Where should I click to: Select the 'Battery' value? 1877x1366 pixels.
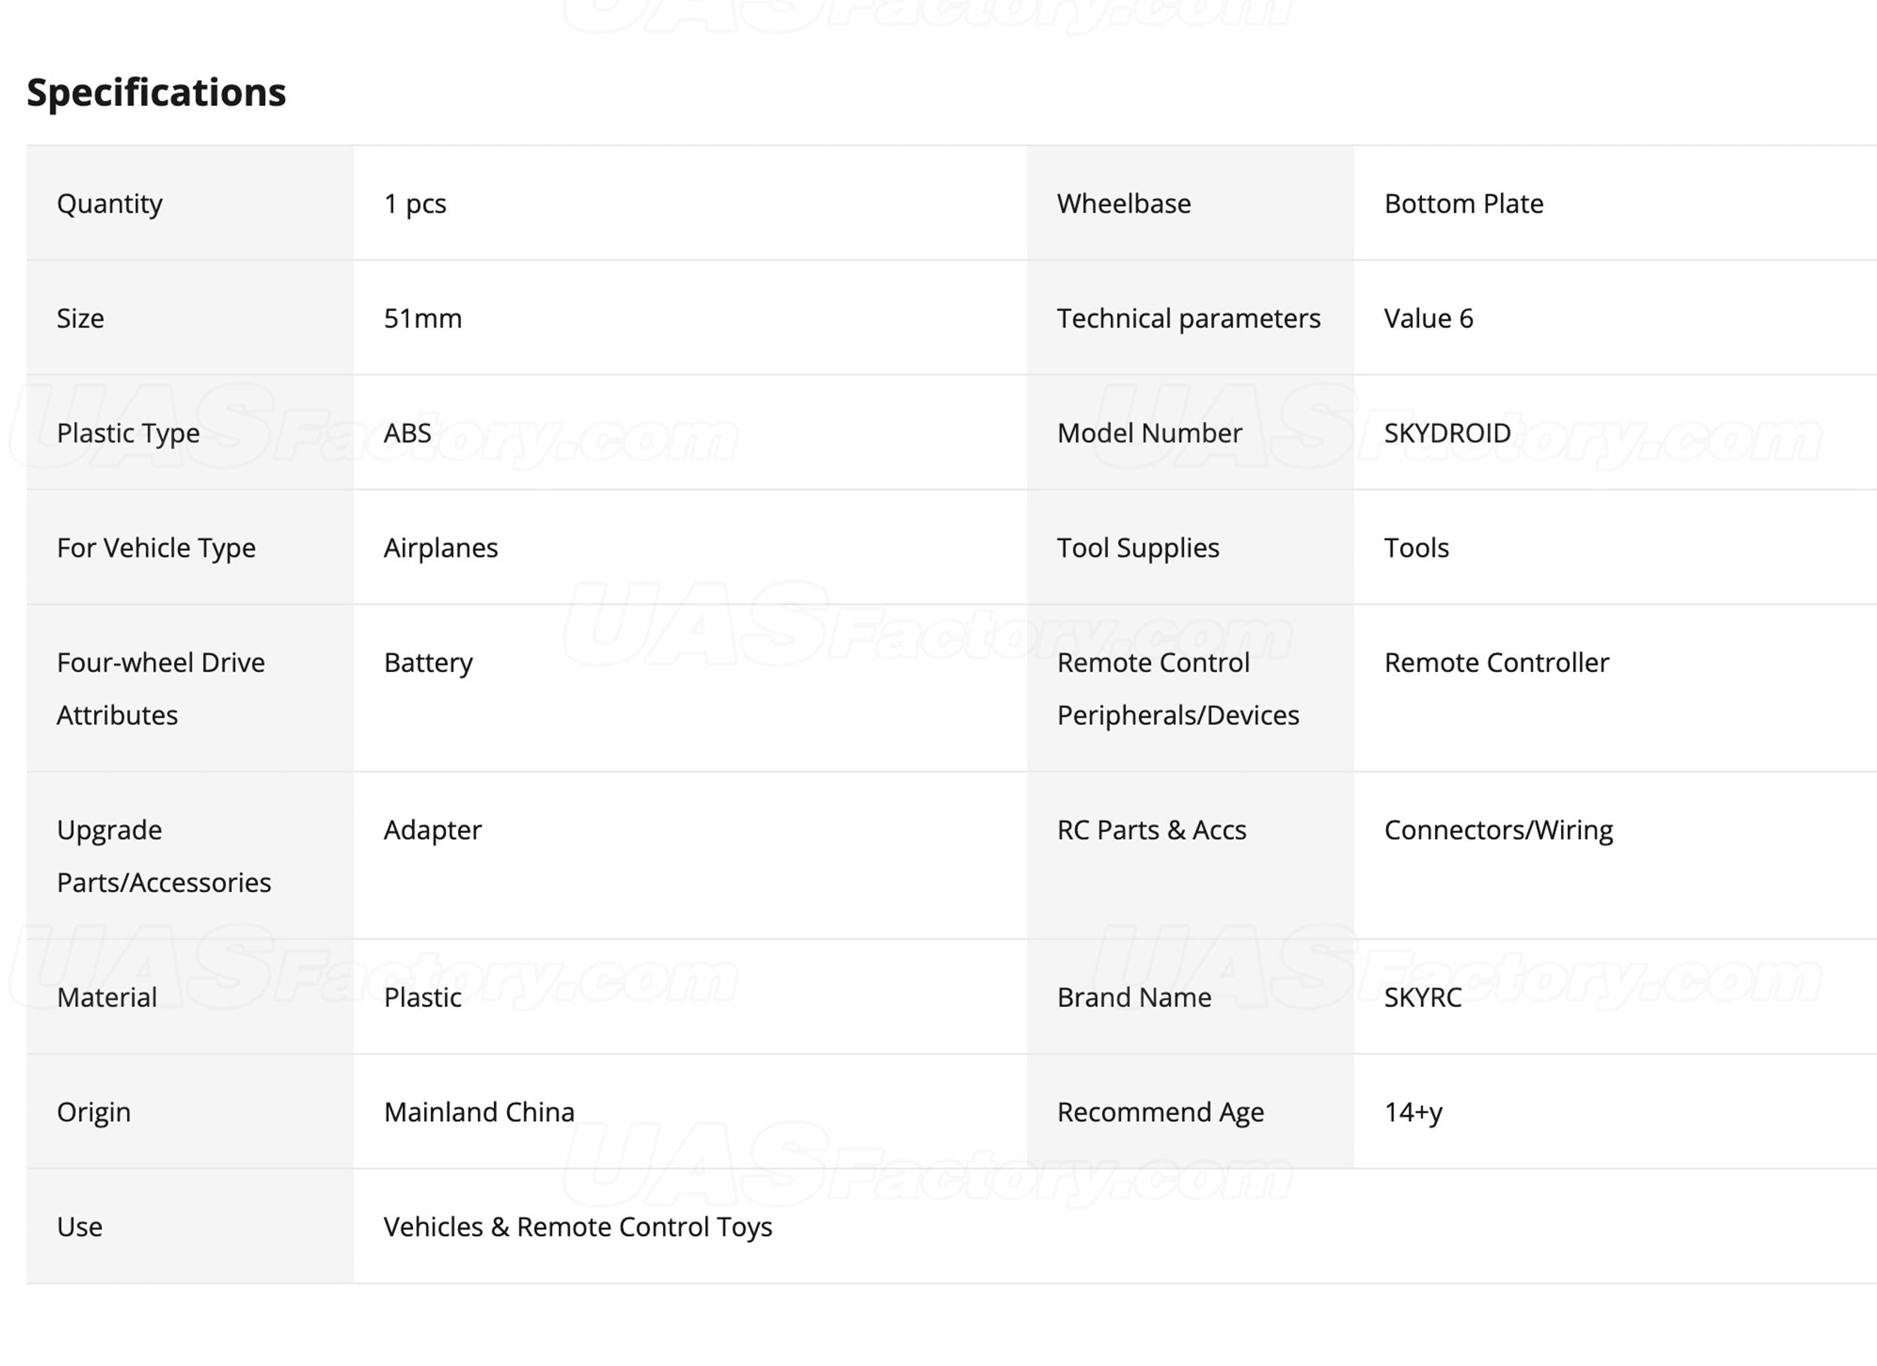428,663
